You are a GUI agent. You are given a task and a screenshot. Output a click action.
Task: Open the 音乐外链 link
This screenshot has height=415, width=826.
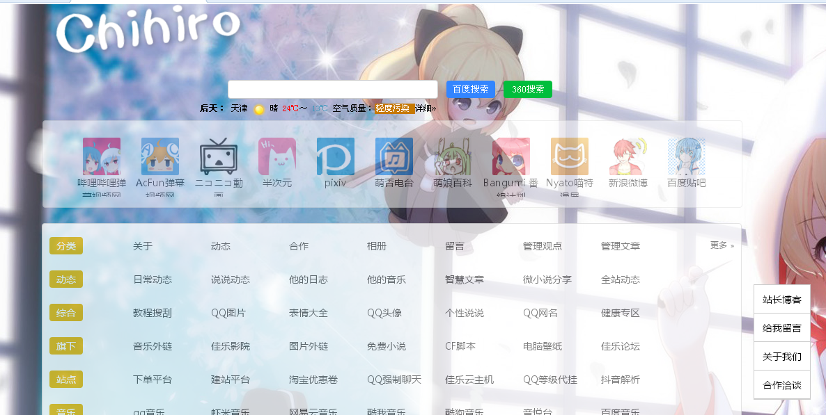coord(153,346)
